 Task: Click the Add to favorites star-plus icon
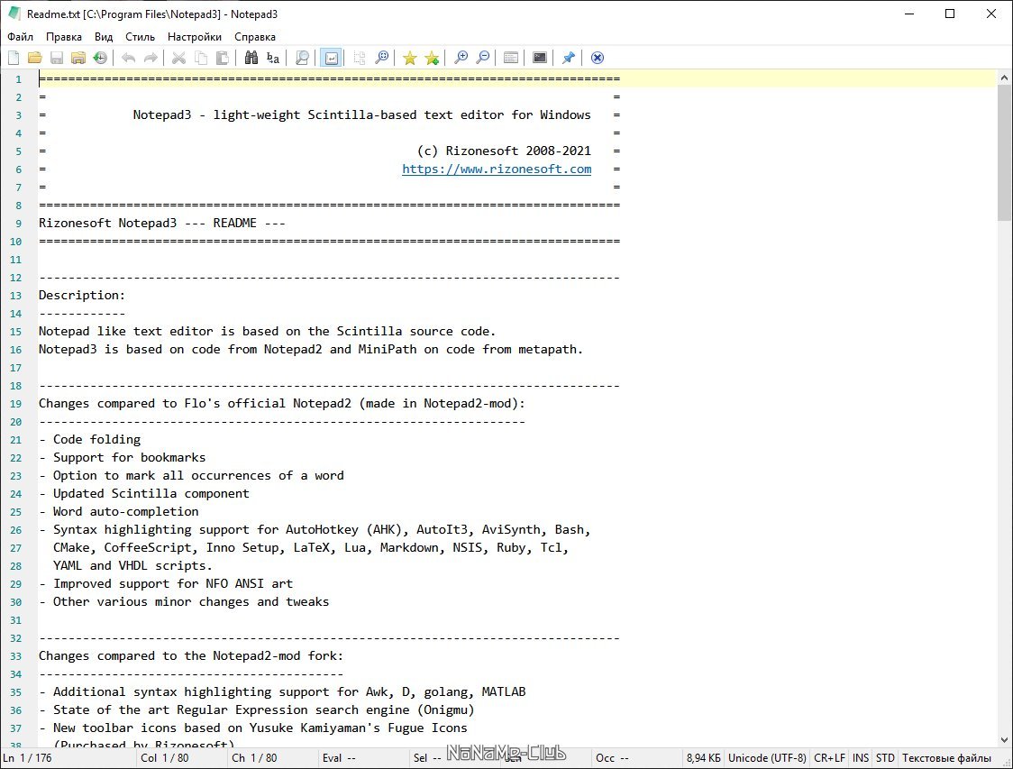point(432,58)
